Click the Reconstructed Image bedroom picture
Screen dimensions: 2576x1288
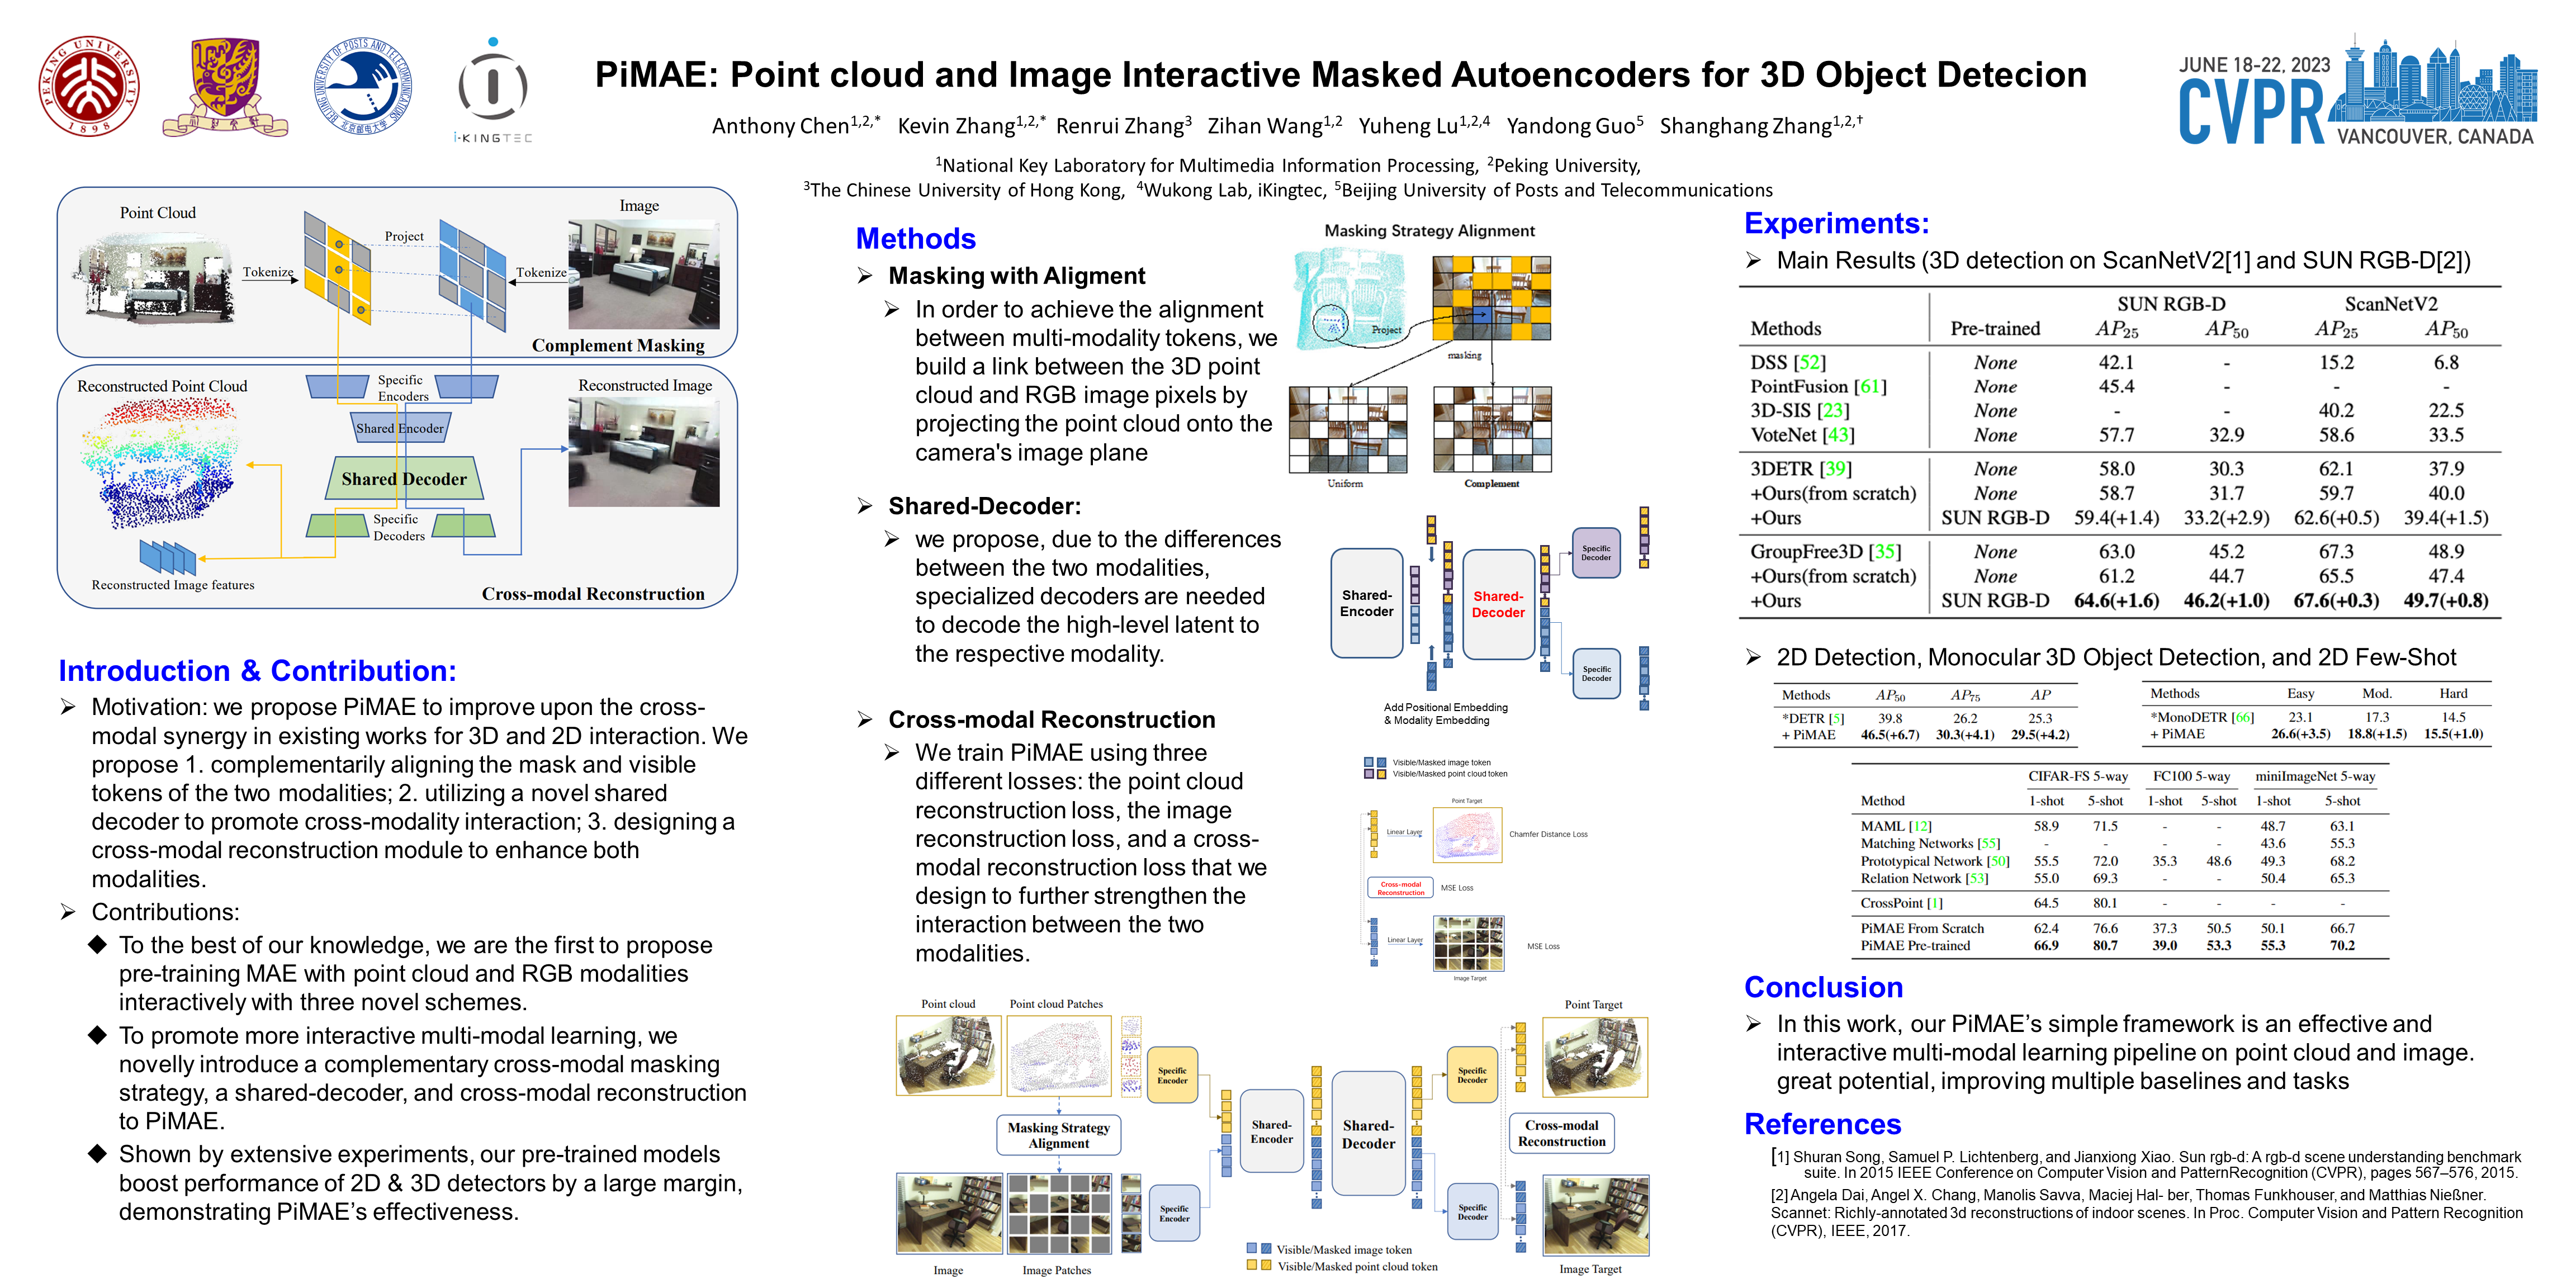[x=643, y=452]
